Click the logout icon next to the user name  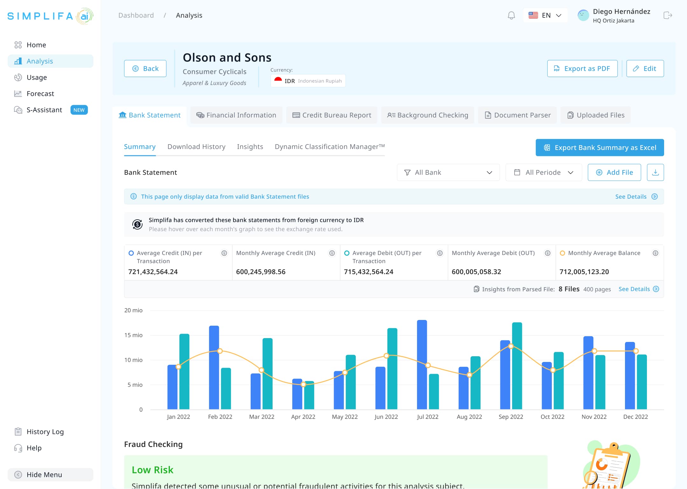(668, 15)
